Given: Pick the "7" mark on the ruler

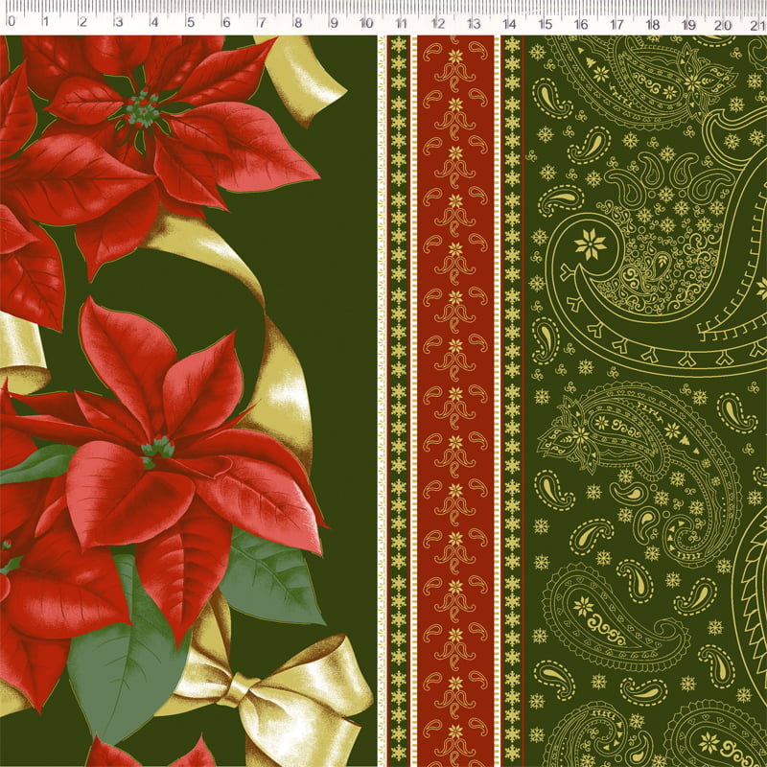Looking at the screenshot, I should (x=262, y=21).
